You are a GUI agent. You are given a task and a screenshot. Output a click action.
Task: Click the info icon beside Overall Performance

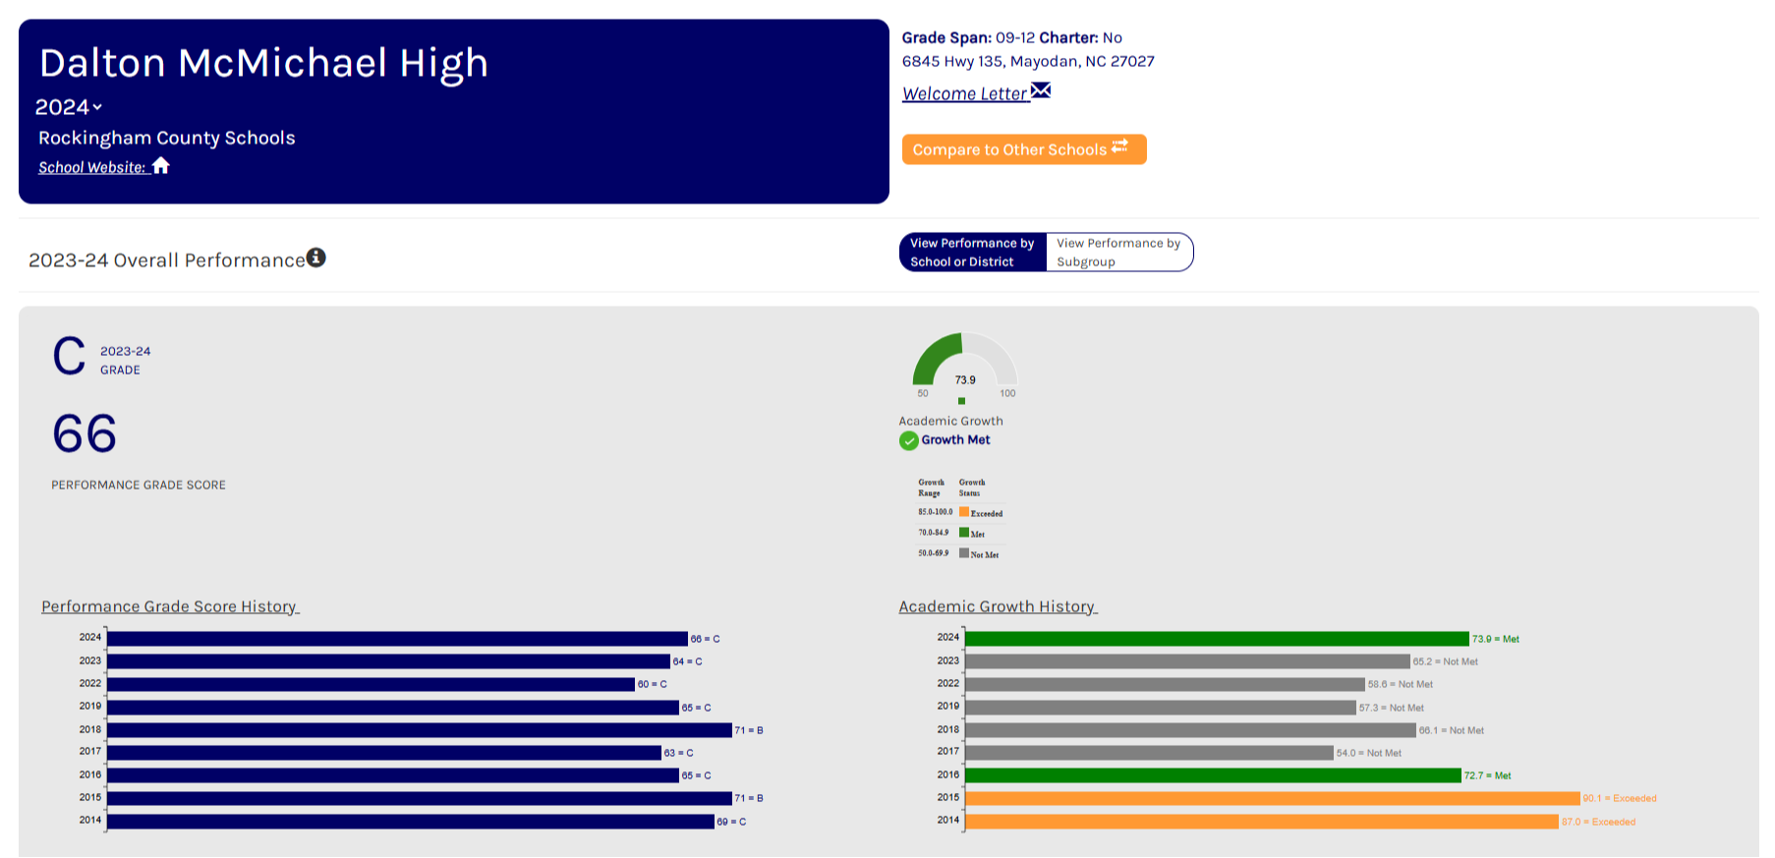pos(315,257)
